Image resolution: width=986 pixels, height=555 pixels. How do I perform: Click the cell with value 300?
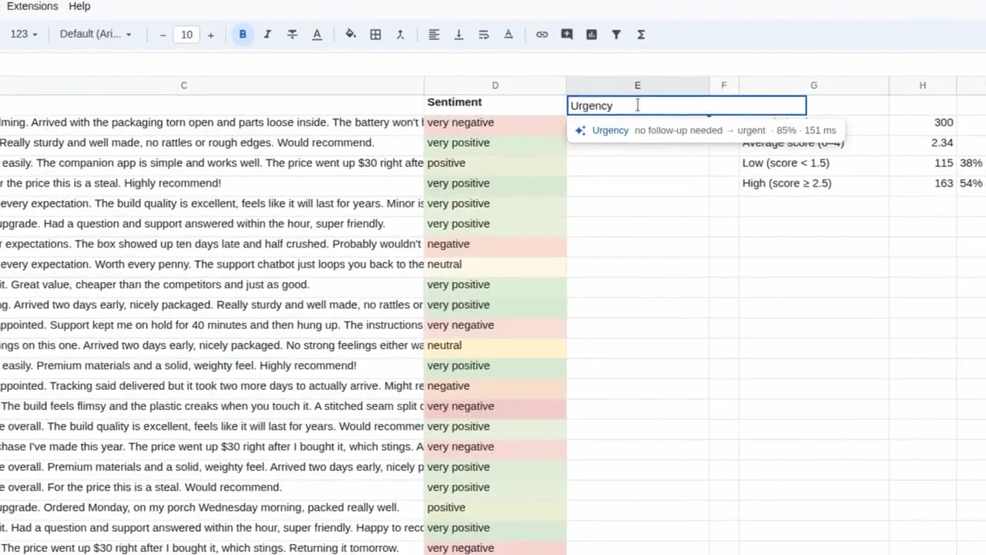(922, 123)
